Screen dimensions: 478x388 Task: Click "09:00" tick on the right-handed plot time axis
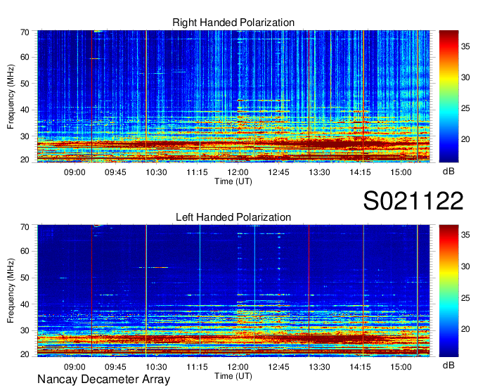pyautogui.click(x=75, y=172)
